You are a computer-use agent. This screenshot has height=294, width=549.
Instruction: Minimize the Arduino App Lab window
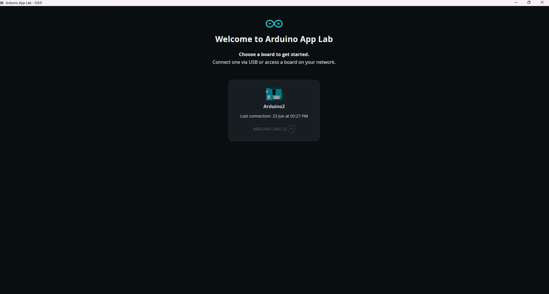tap(516, 3)
